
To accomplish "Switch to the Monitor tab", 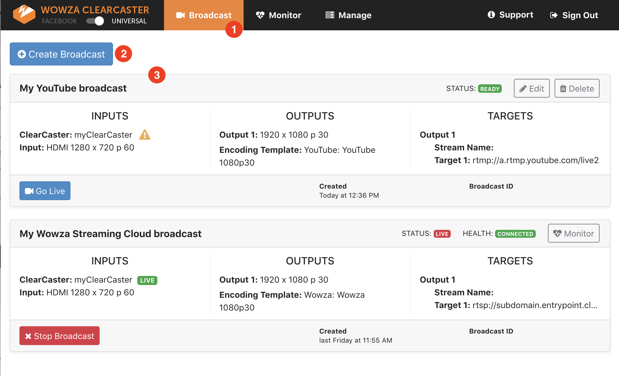I will click(279, 15).
